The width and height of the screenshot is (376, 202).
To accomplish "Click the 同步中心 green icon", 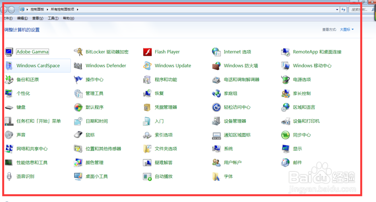I will (x=285, y=135).
